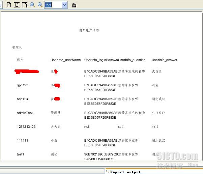Click the 账户 column header
This screenshot has height=174, width=203.
[20, 60]
